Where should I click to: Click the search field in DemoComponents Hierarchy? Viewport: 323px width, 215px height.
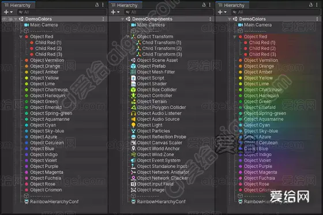pos(169,12)
